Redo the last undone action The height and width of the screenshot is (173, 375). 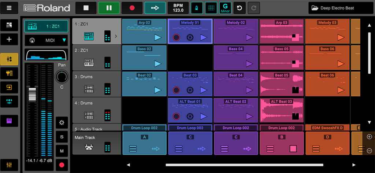254,8
